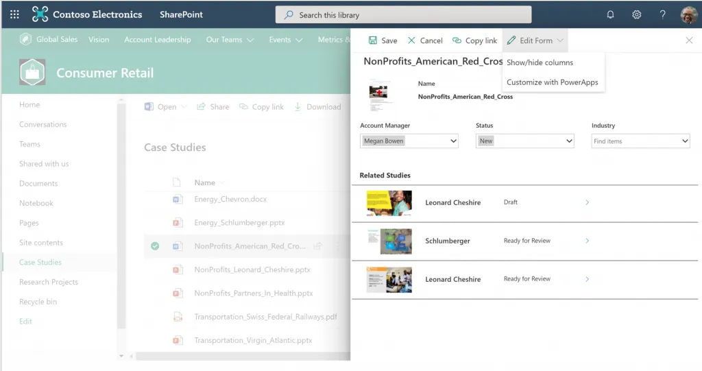Viewport: 702px width, 371px height.
Task: Click the Search this library field
Action: coord(403,15)
